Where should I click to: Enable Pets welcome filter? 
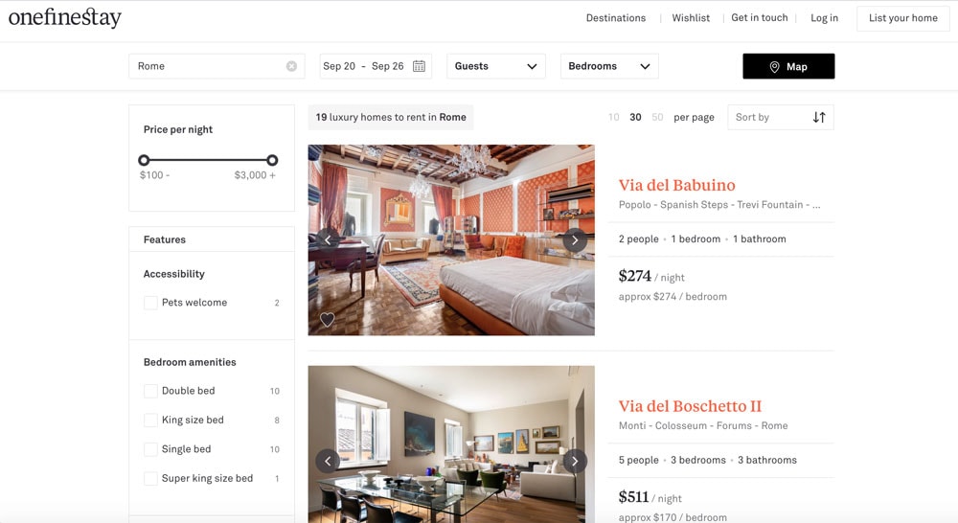point(150,303)
